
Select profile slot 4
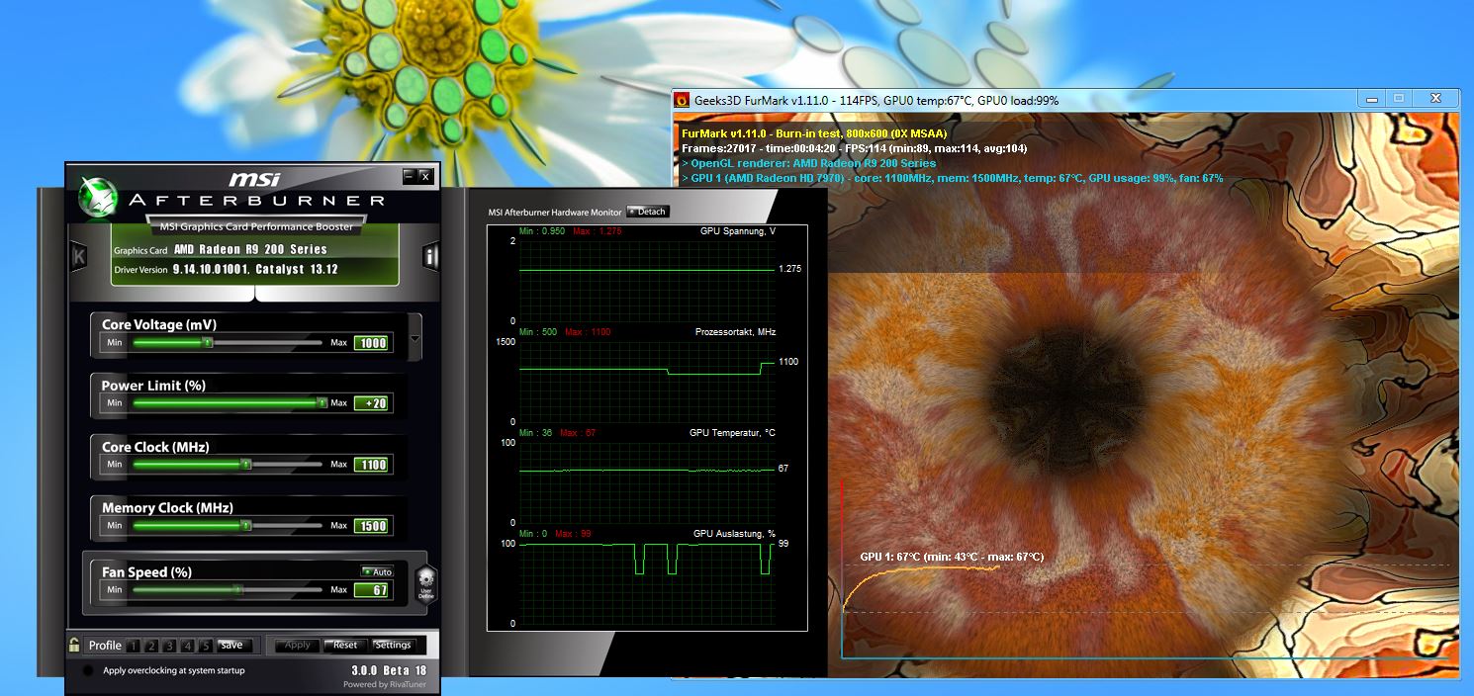click(188, 646)
